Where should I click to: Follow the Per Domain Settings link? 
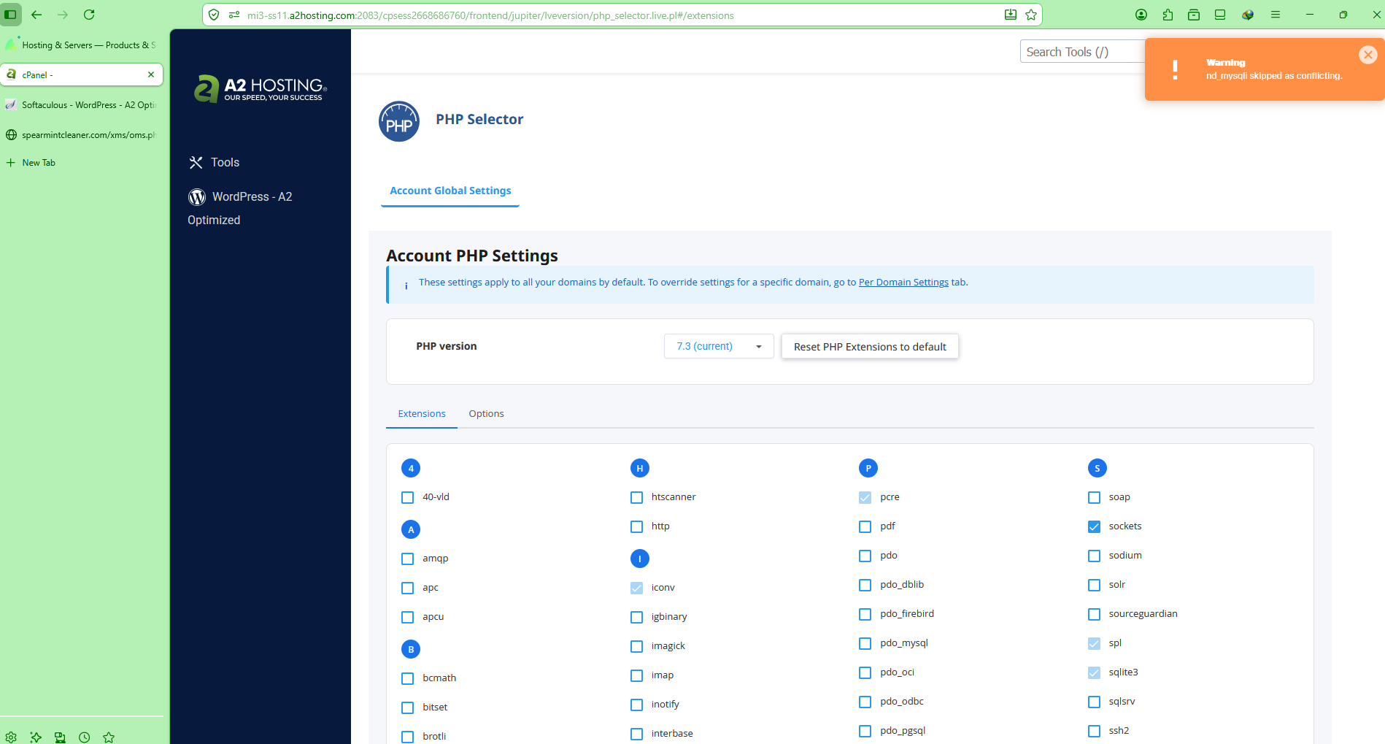[x=903, y=283]
